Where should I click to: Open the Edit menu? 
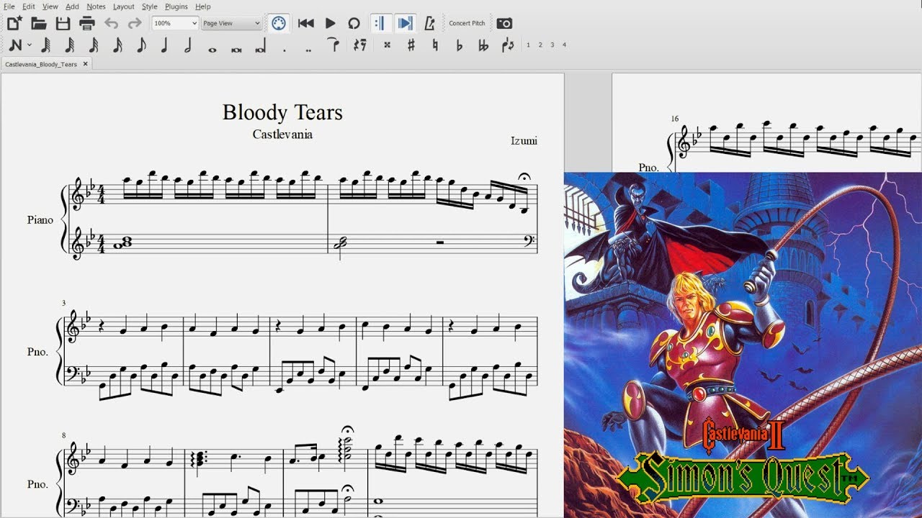coord(29,6)
